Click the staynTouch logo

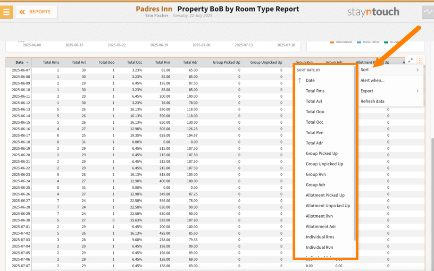[x=373, y=12]
